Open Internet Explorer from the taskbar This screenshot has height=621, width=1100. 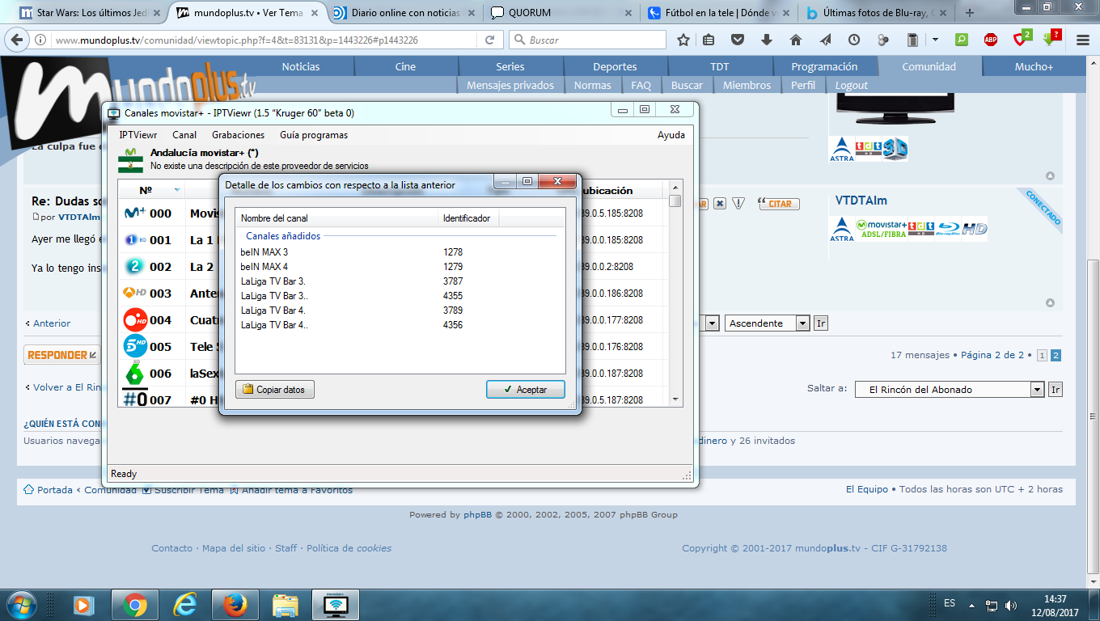pyautogui.click(x=185, y=605)
